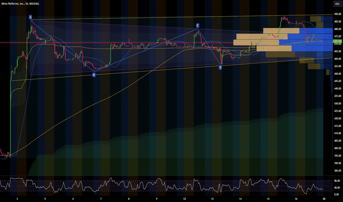Click the USD currency button

(x=337, y=4)
